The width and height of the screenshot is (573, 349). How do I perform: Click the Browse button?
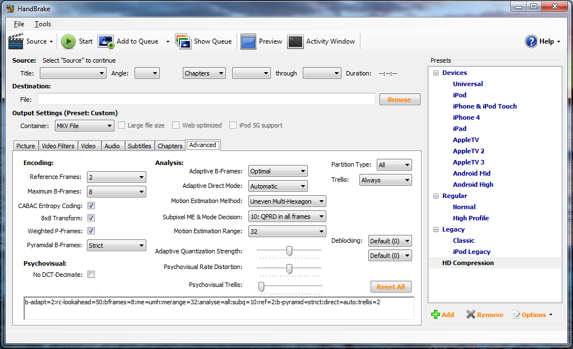pos(399,99)
